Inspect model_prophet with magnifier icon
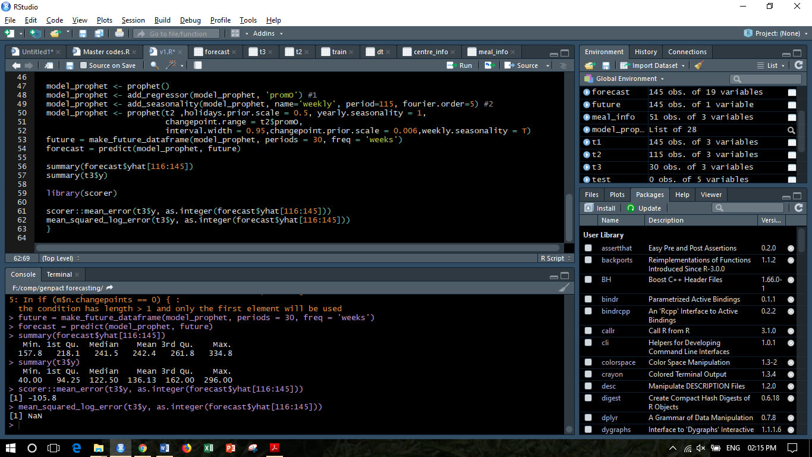Viewport: 812px width, 457px height. click(x=791, y=130)
